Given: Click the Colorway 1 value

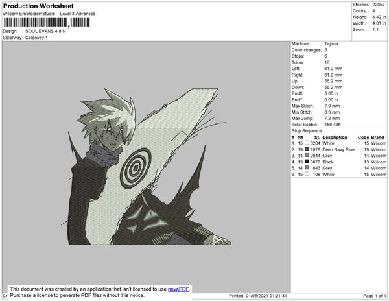Looking at the screenshot, I should [36, 38].
